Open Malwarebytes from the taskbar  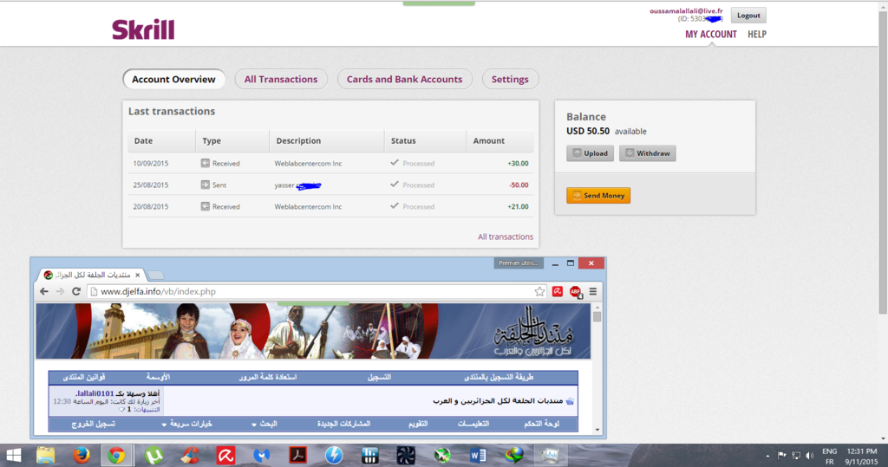(261, 456)
